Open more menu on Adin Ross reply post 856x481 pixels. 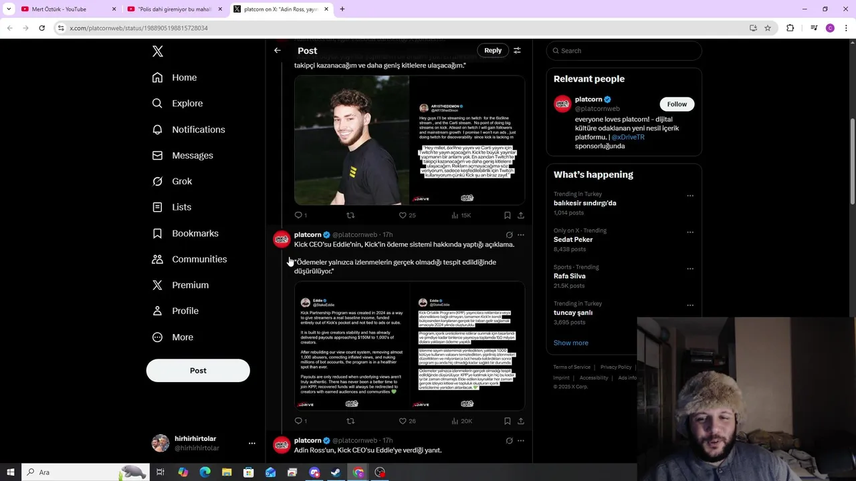pos(521,441)
